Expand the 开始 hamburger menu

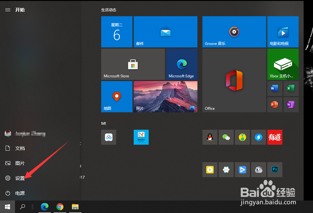(8, 10)
